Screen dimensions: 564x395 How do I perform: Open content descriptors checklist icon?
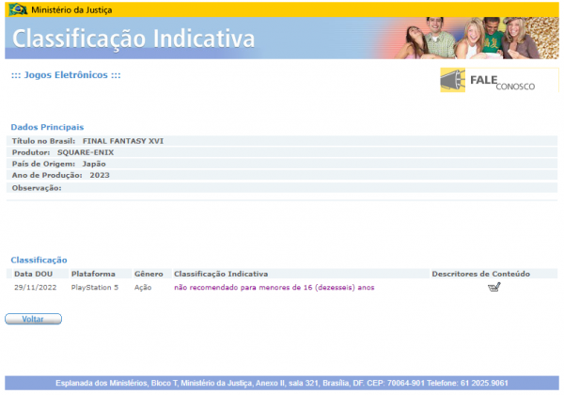point(494,287)
